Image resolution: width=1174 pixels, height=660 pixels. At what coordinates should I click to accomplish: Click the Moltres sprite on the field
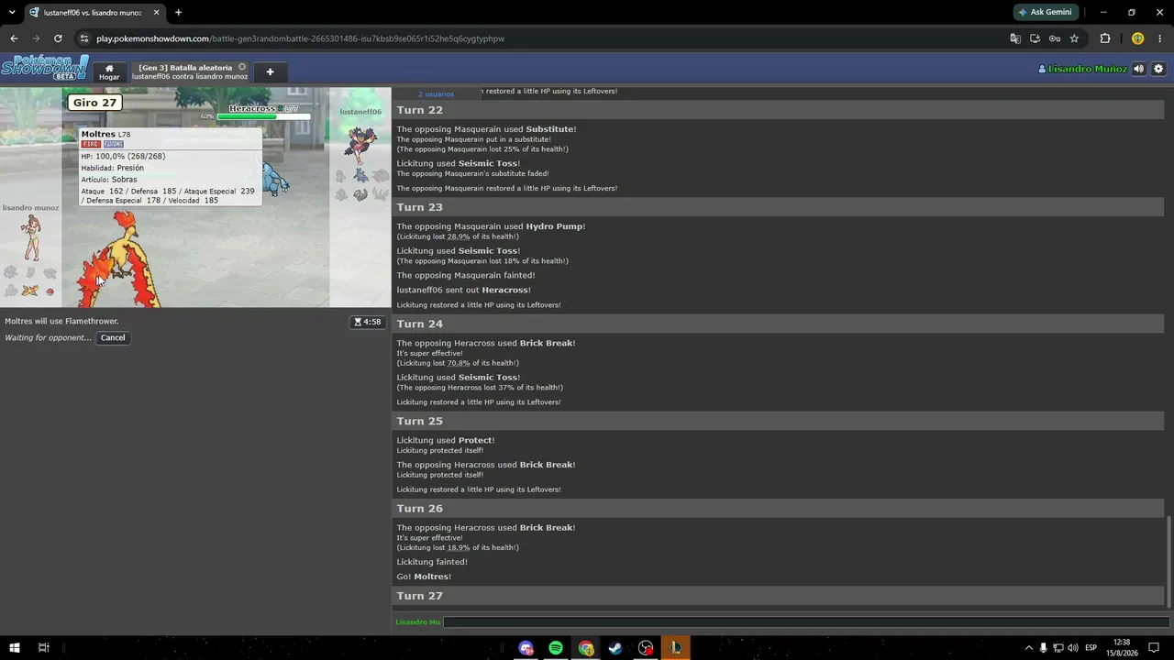pyautogui.click(x=119, y=261)
